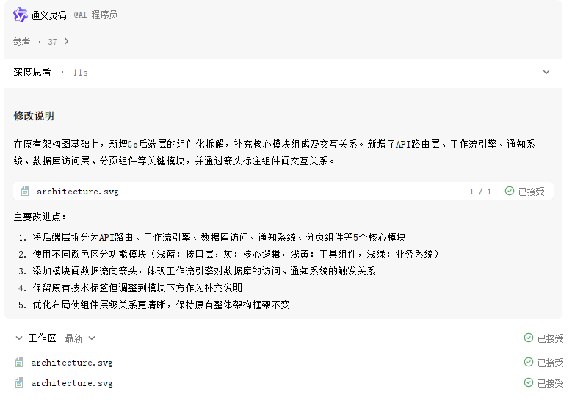The height and width of the screenshot is (400, 572).
Task: Click the 深度思考 header label
Action: click(32, 72)
